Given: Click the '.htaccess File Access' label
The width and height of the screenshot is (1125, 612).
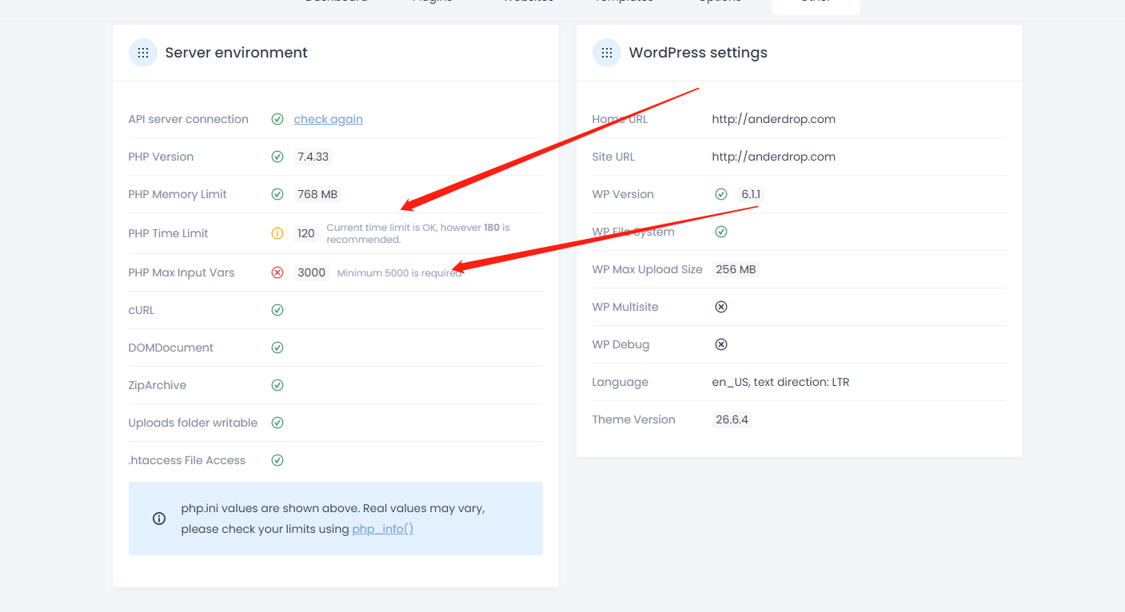Looking at the screenshot, I should tap(187, 460).
